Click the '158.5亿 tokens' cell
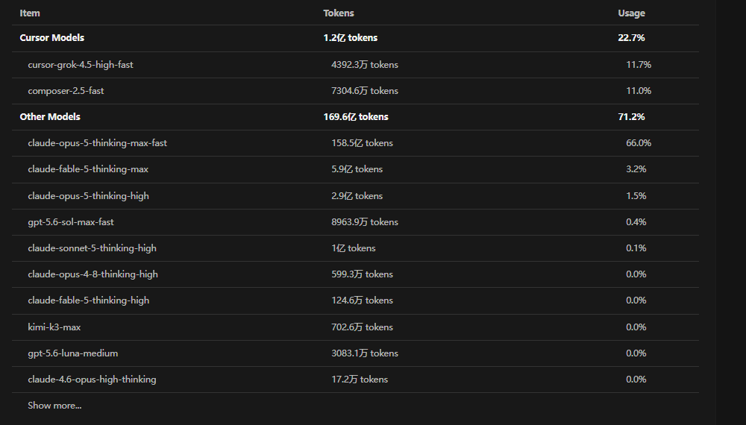Viewport: 746px width, 425px height. point(362,143)
